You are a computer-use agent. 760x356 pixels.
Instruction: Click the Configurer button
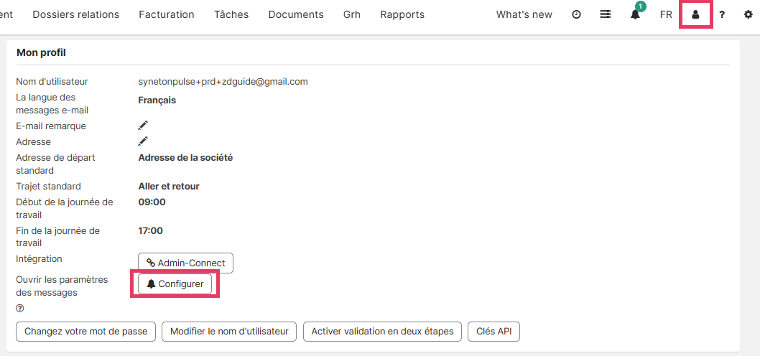point(175,284)
